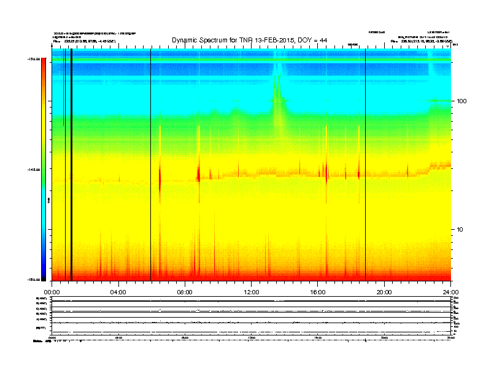Click the thin red vertical marker line
This screenshot has height=376, width=486.
[64, 87]
